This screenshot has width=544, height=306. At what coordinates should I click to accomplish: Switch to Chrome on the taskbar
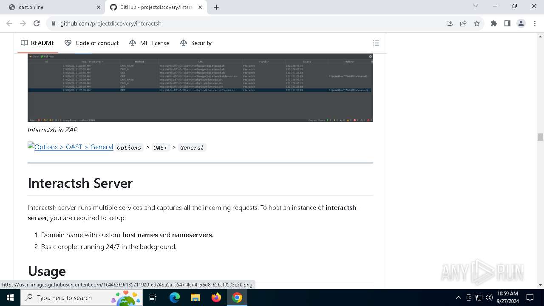click(237, 297)
